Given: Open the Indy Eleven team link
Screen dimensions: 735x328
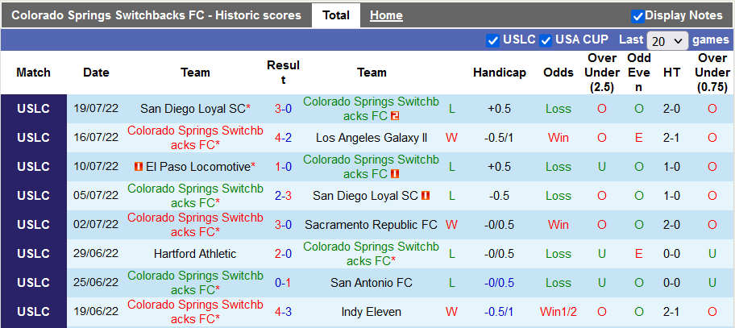Looking at the screenshot, I should [x=372, y=312].
